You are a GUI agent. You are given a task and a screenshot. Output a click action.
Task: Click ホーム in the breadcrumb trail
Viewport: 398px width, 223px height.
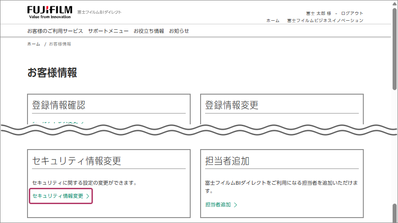(x=33, y=44)
